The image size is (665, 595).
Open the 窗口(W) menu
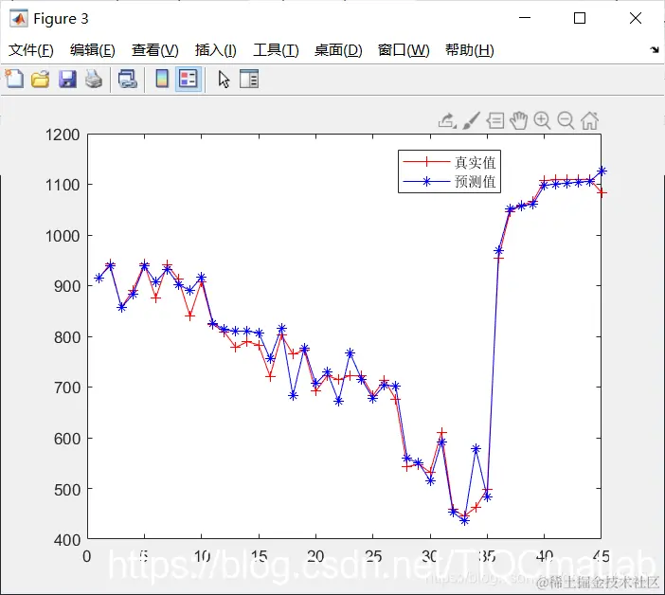click(404, 50)
